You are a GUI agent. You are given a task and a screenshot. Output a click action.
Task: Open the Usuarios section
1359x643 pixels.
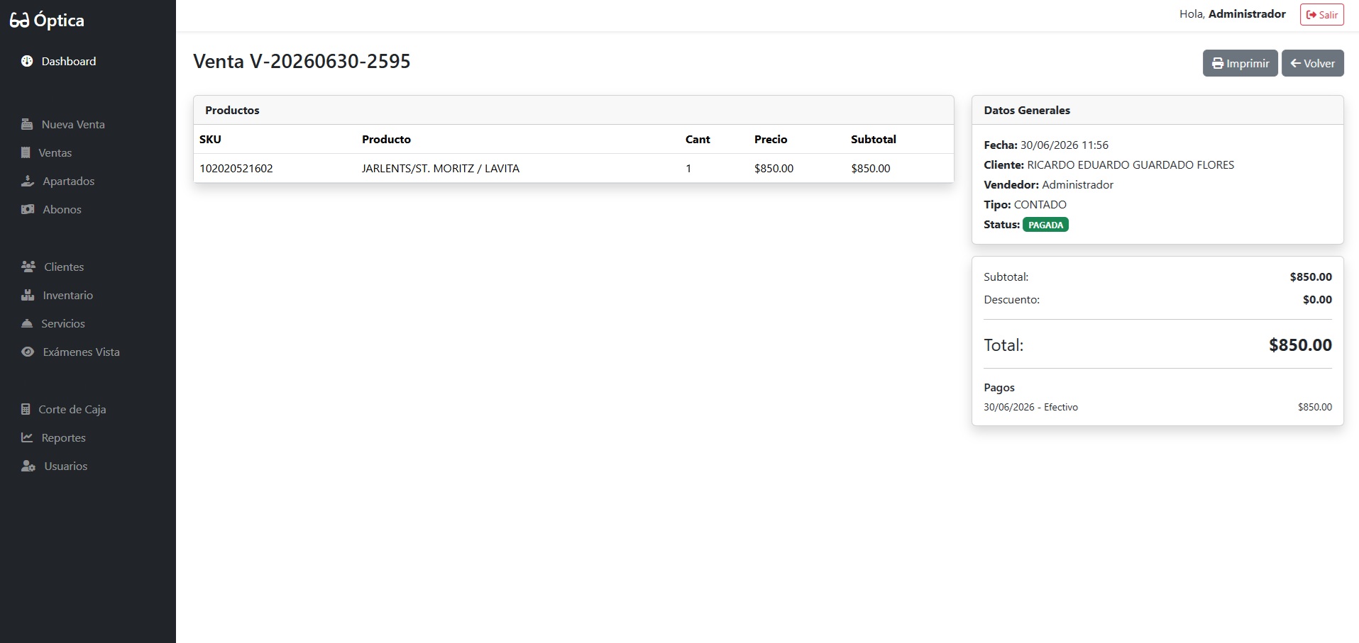88,466
